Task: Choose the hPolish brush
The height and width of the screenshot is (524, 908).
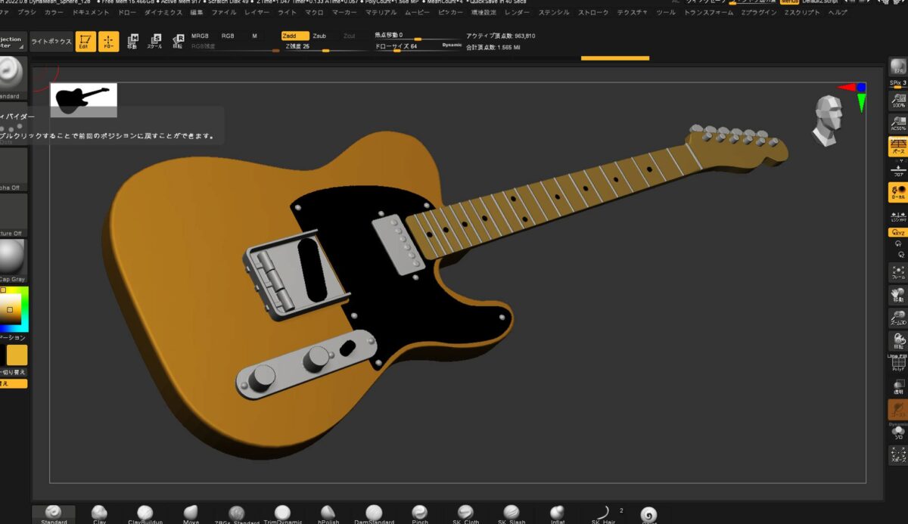Action: click(x=328, y=514)
